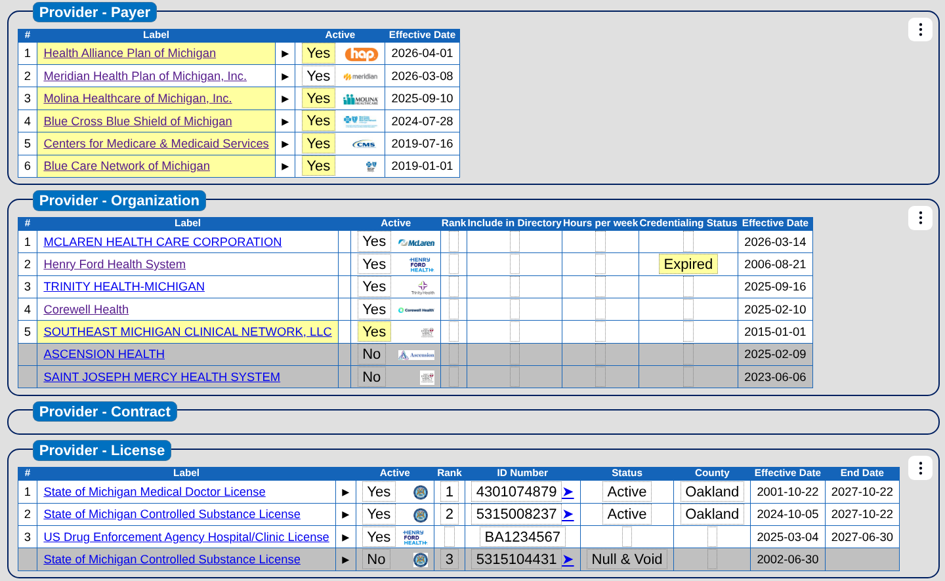Screen dimensions: 945x581
Task: Open the Provider - Organization three-dot menu
Action: coord(921,218)
